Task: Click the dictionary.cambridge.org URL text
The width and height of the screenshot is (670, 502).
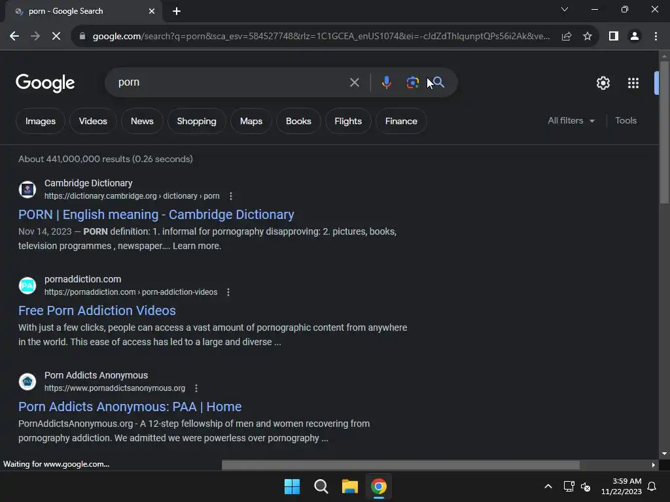Action: [x=132, y=196]
